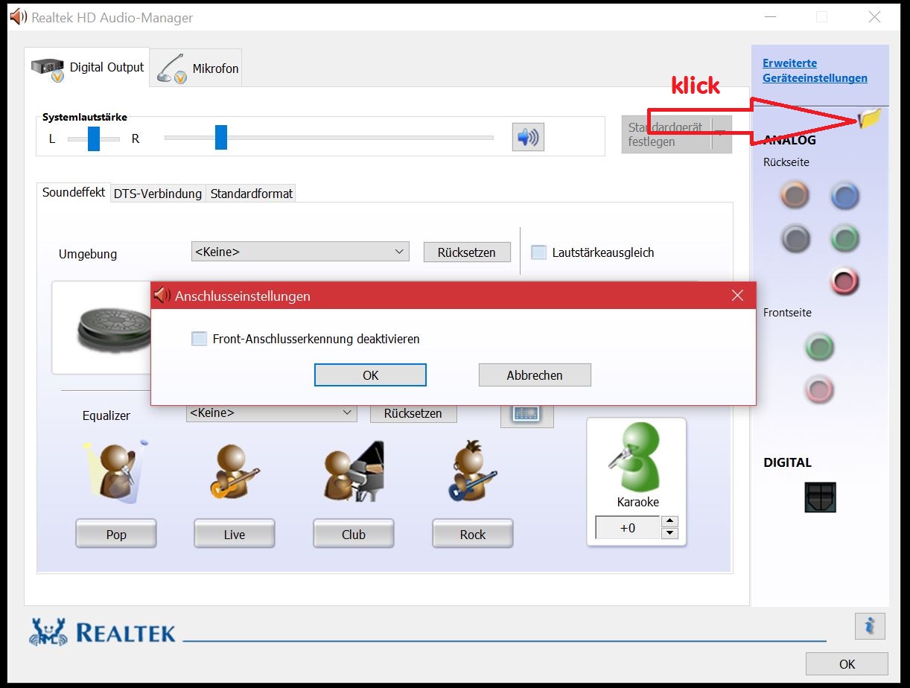910x688 pixels.
Task: Switch to the Digital Output tab
Action: (87, 68)
